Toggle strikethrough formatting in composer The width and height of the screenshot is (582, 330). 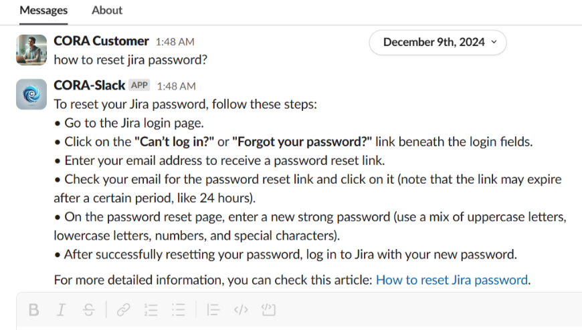coord(89,310)
